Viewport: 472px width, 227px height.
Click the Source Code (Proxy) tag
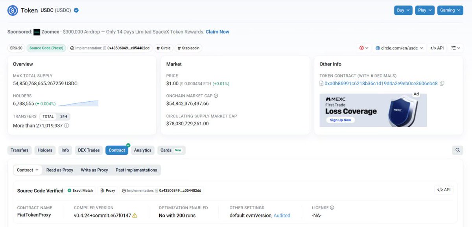[46, 48]
